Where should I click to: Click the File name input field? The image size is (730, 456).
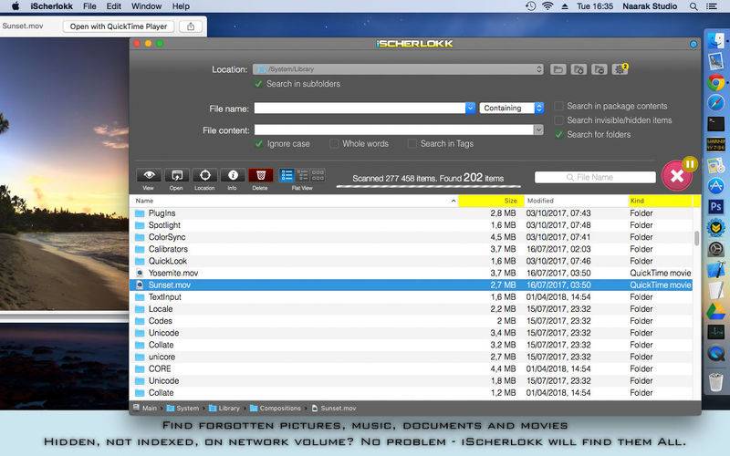click(x=360, y=108)
